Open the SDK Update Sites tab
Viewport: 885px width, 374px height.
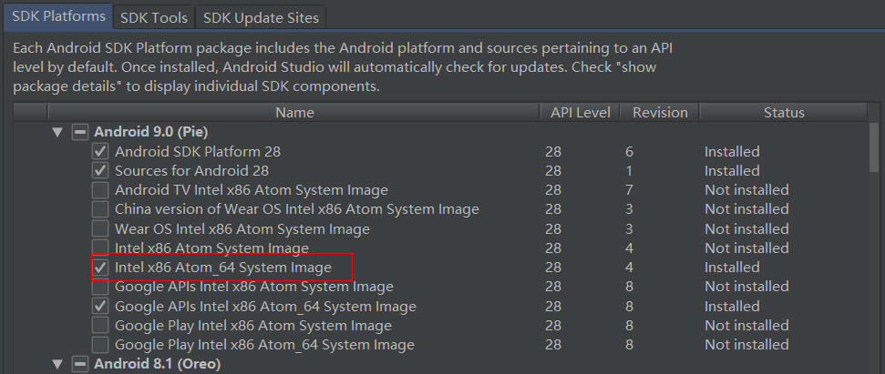click(261, 17)
